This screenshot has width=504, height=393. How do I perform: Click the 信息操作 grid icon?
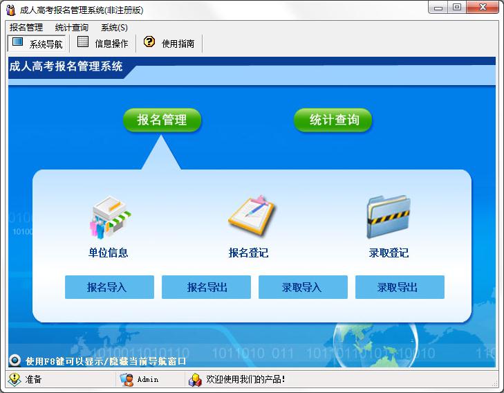pyautogui.click(x=83, y=42)
